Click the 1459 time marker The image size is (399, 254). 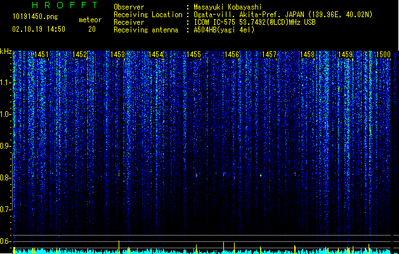pos(346,55)
